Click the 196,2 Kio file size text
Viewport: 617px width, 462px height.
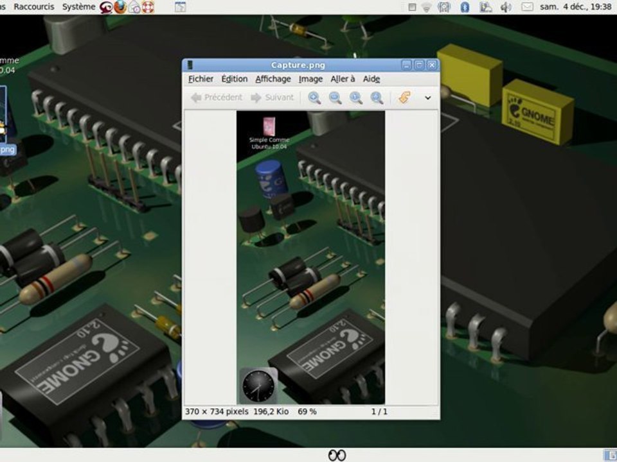pyautogui.click(x=271, y=412)
